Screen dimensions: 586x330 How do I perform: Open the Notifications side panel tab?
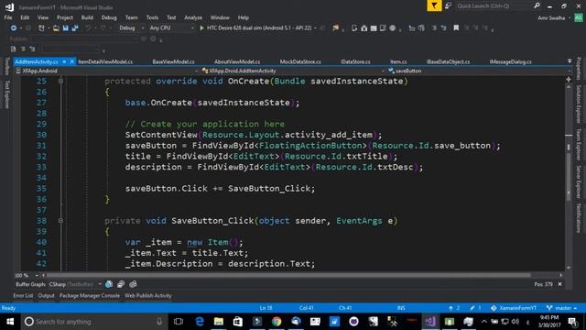579,218
